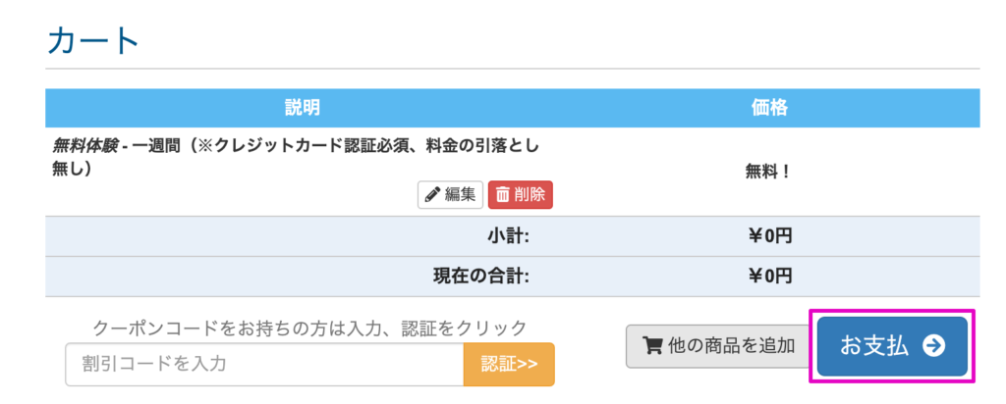Focus the 割引コードを入力 coupon field
The height and width of the screenshot is (404, 1006).
[x=264, y=365]
